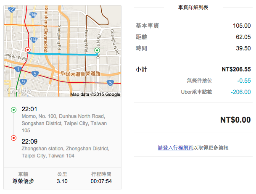Click the 基本車資 label

147,26
